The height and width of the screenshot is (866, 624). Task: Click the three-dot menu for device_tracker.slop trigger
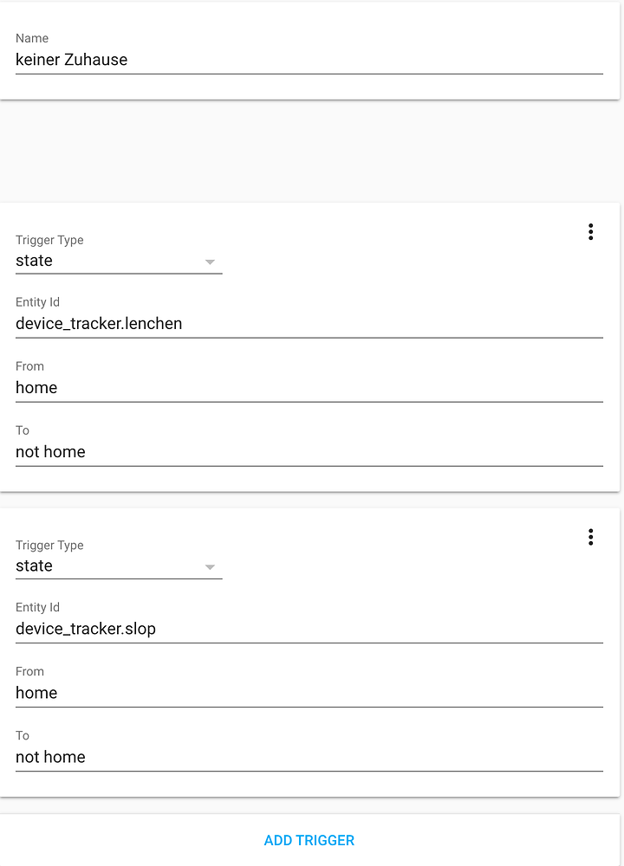pyautogui.click(x=590, y=537)
